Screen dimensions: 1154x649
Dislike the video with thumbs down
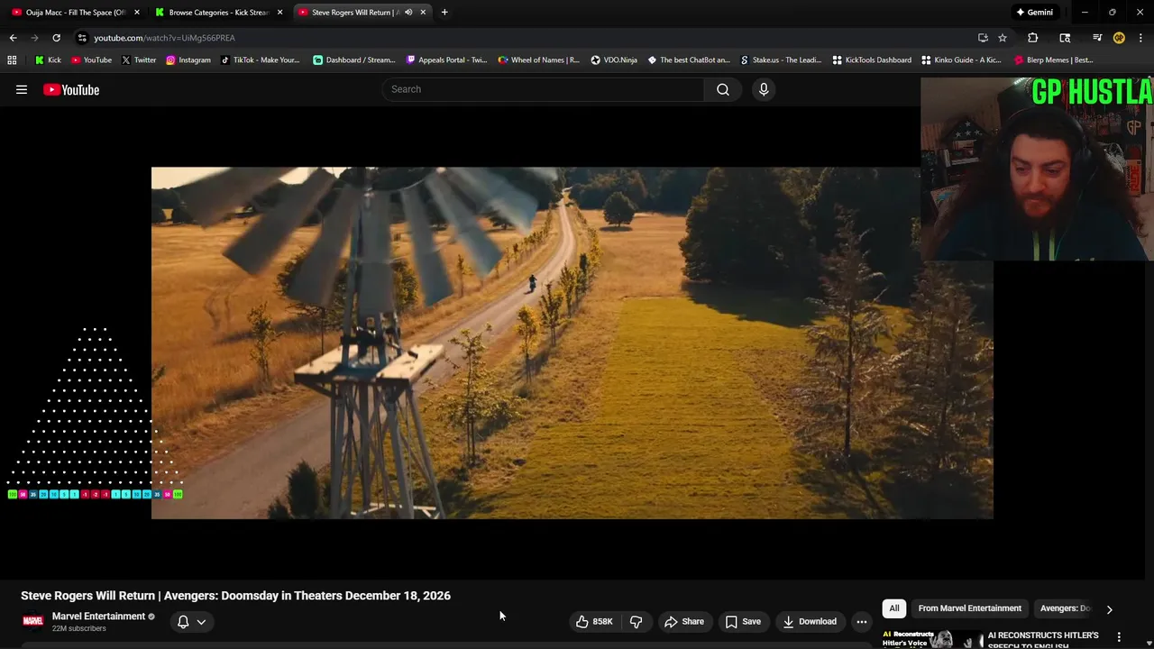click(636, 621)
